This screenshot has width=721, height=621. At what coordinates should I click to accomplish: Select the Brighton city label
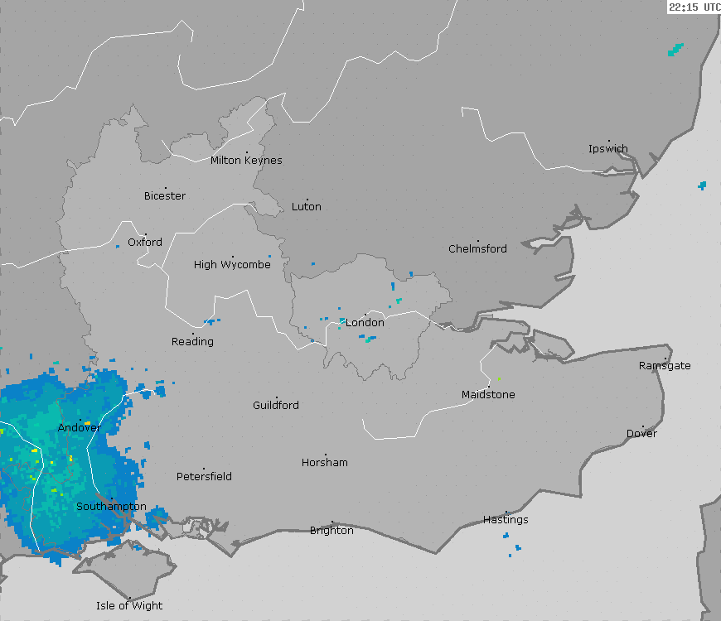(x=331, y=530)
